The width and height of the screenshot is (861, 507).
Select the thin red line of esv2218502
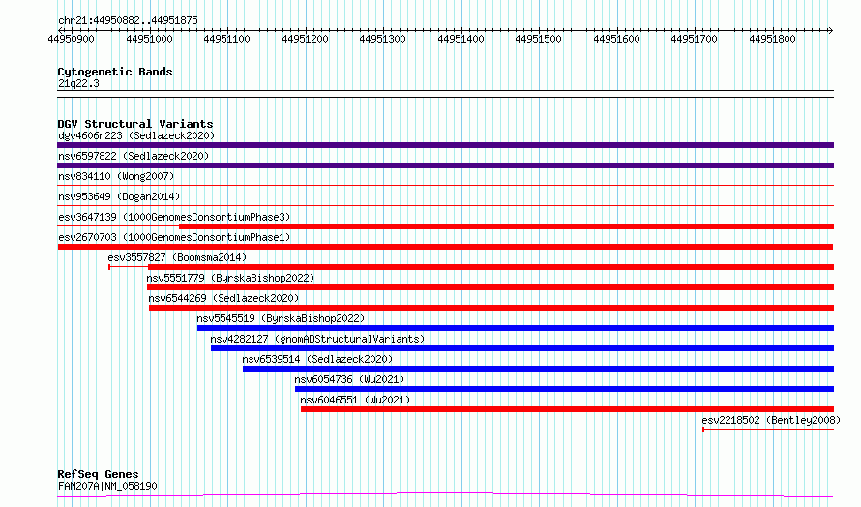coord(768,430)
